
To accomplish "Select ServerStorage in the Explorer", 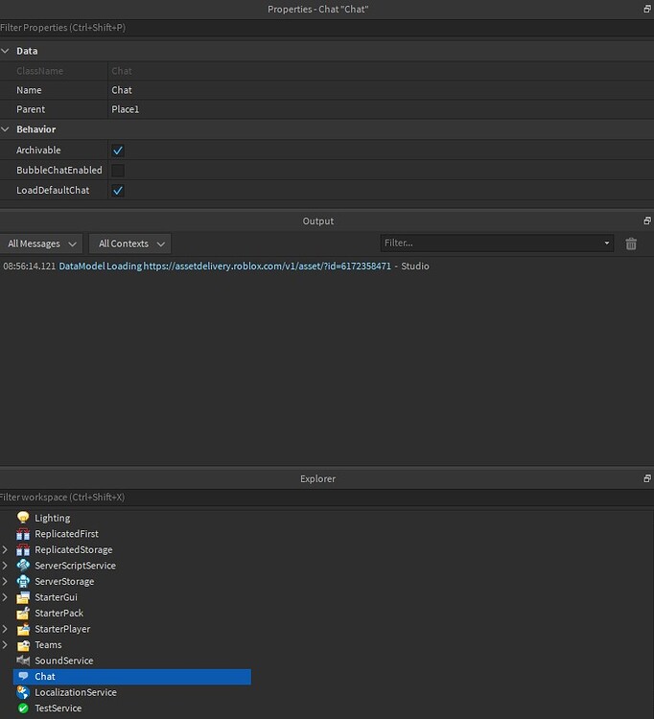I will tap(64, 582).
